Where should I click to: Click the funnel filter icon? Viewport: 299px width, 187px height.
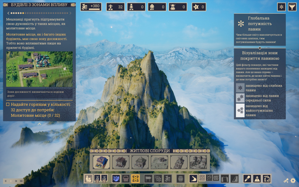[292, 7]
